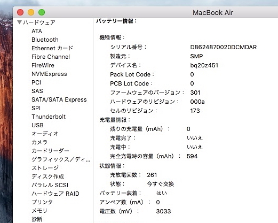Screen dimensions: 278x223
Task: Open the プリンタ entry
Action: click(42, 202)
